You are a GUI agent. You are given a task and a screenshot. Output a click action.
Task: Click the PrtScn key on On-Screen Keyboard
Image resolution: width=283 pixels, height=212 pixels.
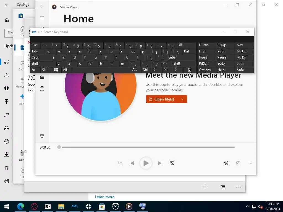(206, 63)
